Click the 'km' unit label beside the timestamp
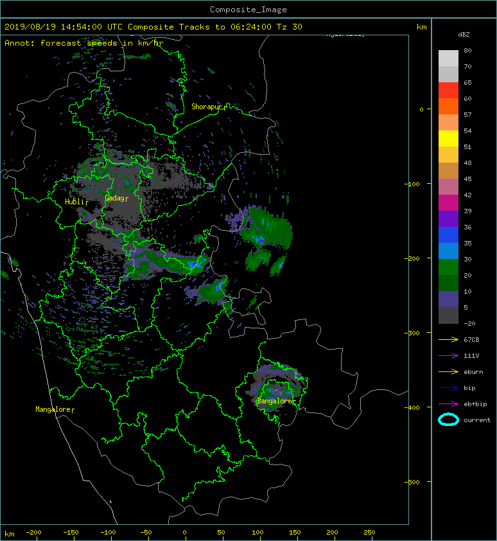Image resolution: width=497 pixels, height=541 pixels. pos(421,27)
